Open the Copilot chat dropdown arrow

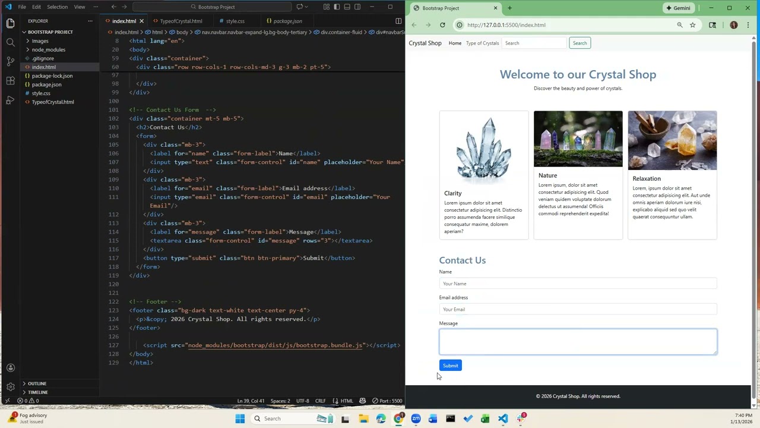tap(306, 7)
